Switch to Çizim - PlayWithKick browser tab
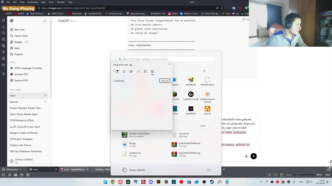332x186 pixels. click(x=74, y=169)
